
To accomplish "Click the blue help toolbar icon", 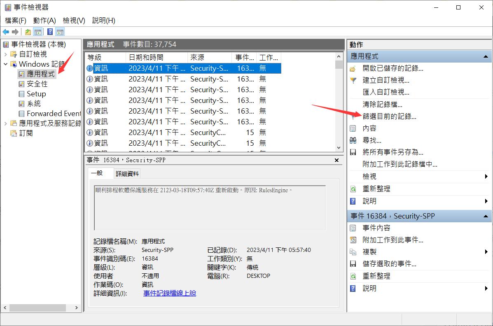I will click(50, 32).
